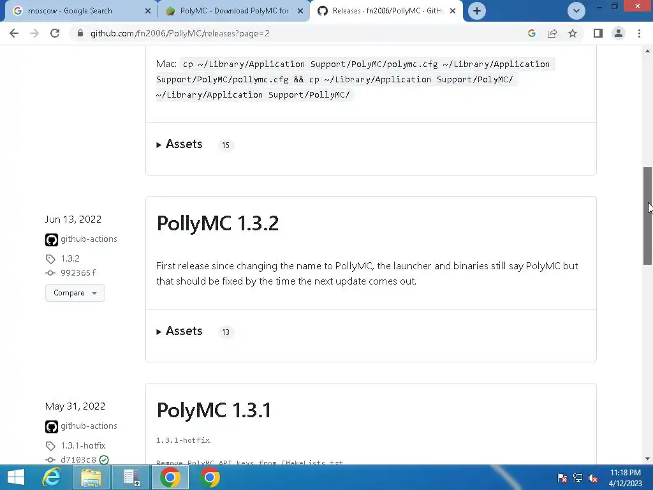The image size is (653, 490).
Task: Open the tab search dropdown
Action: [x=576, y=11]
